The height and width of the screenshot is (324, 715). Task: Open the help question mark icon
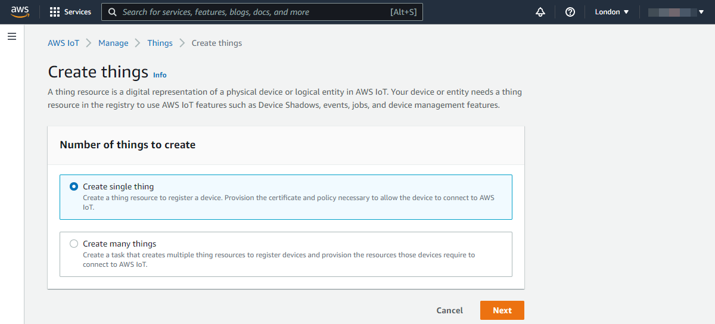(570, 12)
